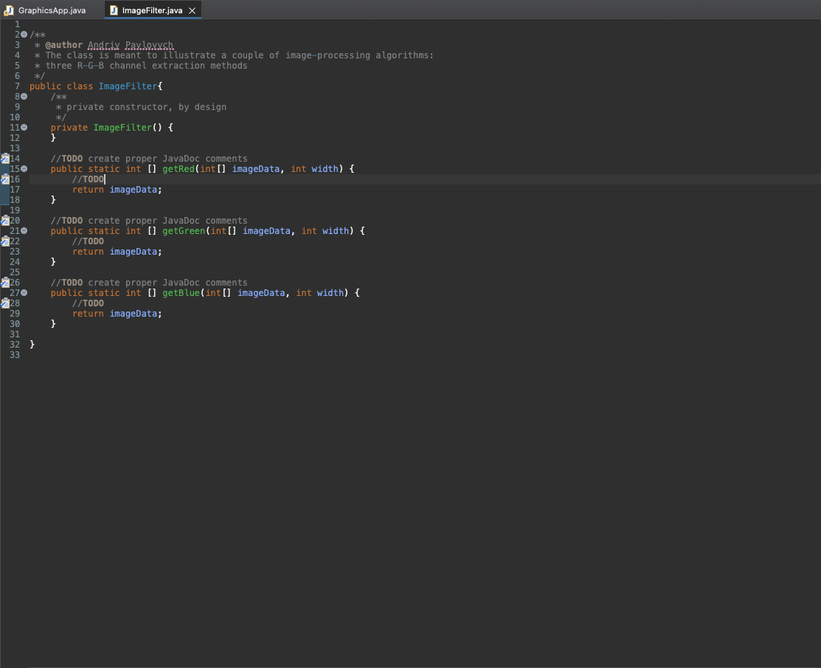Collapse the class Javadoc comment at line 2
This screenshot has width=821, height=668.
(24, 34)
